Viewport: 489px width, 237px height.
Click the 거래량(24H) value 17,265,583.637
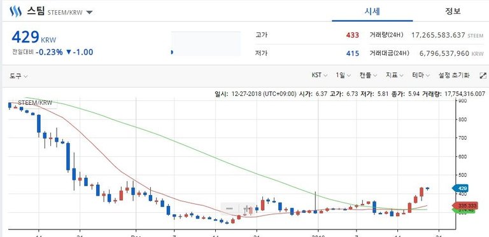(x=438, y=35)
